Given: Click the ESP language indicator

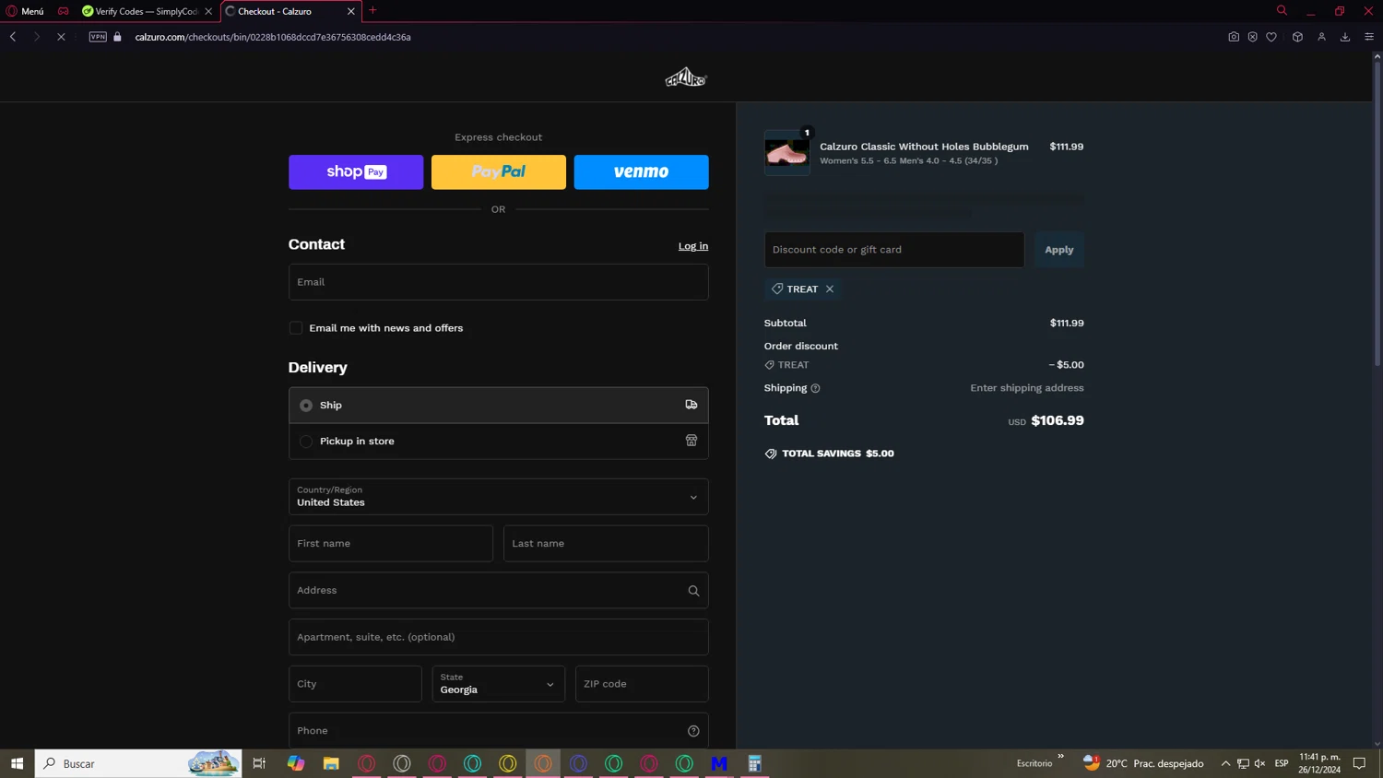Looking at the screenshot, I should tap(1282, 763).
